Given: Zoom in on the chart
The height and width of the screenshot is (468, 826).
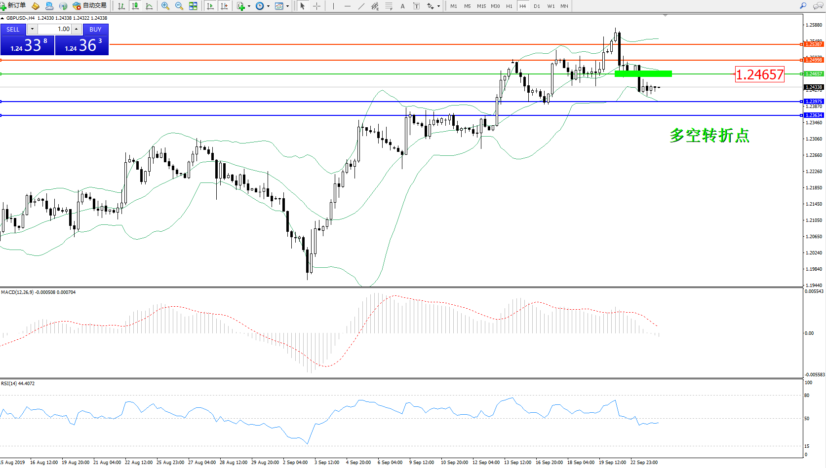Looking at the screenshot, I should (165, 6).
